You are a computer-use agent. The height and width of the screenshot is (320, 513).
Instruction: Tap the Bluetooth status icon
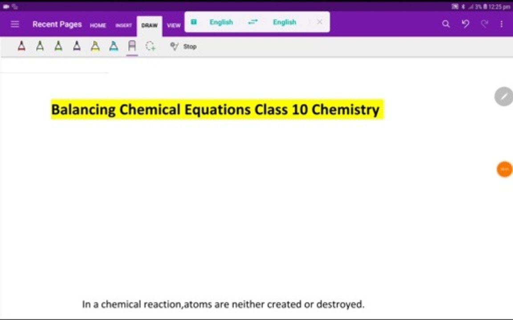coord(463,7)
